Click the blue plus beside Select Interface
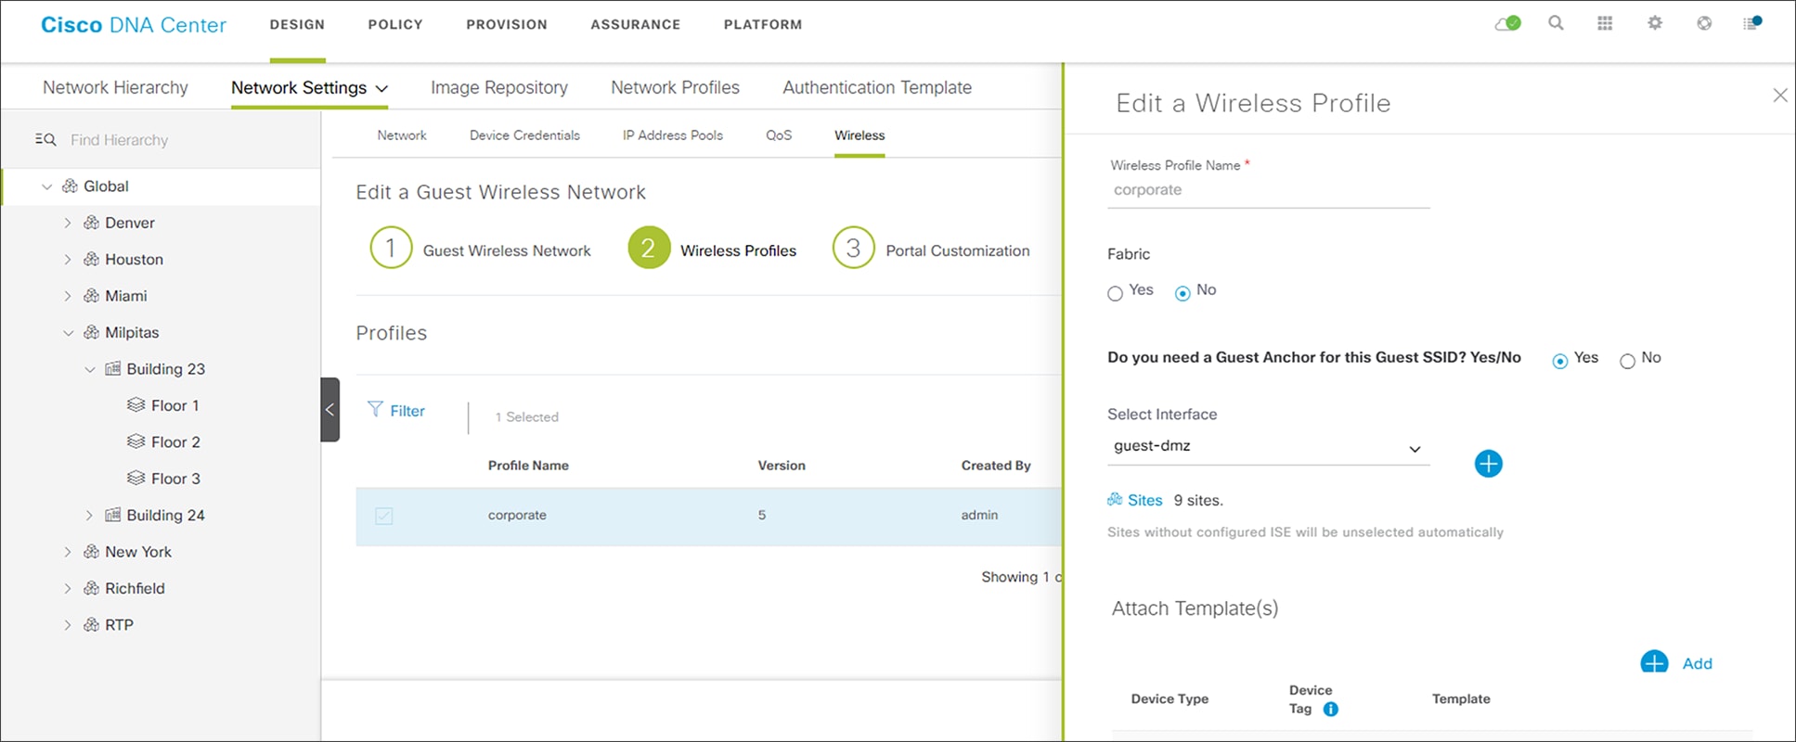This screenshot has height=742, width=1796. (x=1488, y=464)
